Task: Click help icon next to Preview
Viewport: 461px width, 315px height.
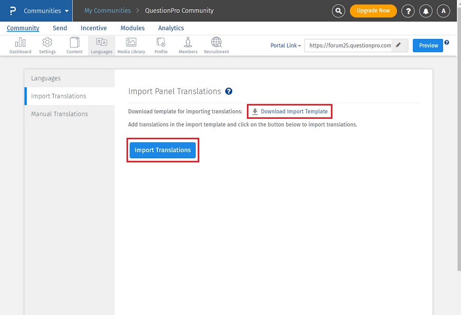Action: (x=447, y=43)
